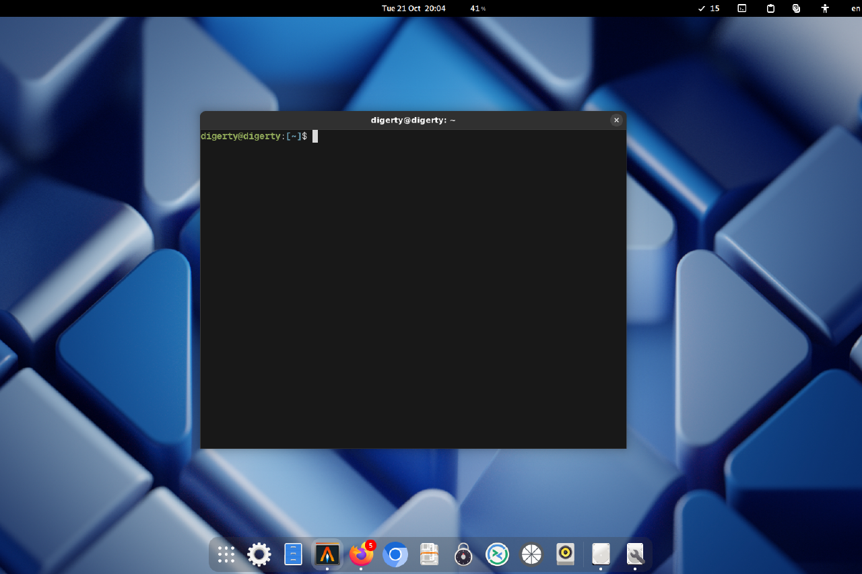862x574 pixels.
Task: Click the checkmark 15 indicator in top bar
Action: tap(708, 8)
